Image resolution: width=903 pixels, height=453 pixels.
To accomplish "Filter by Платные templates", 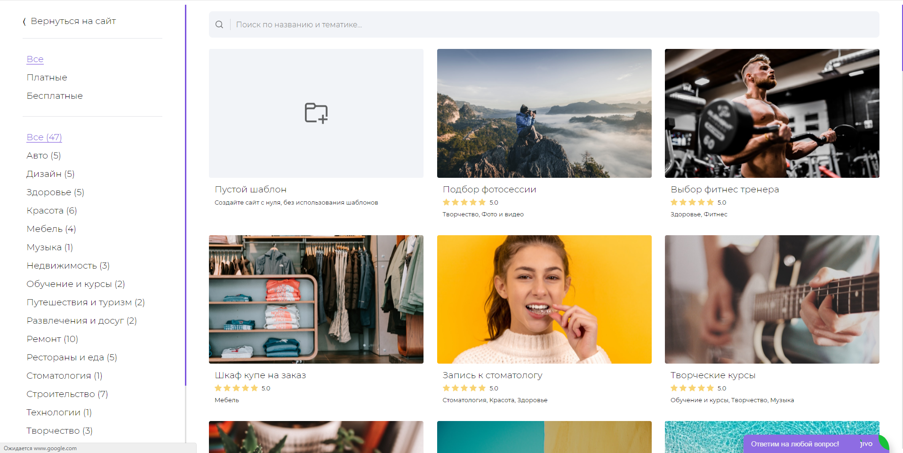I will pos(47,78).
